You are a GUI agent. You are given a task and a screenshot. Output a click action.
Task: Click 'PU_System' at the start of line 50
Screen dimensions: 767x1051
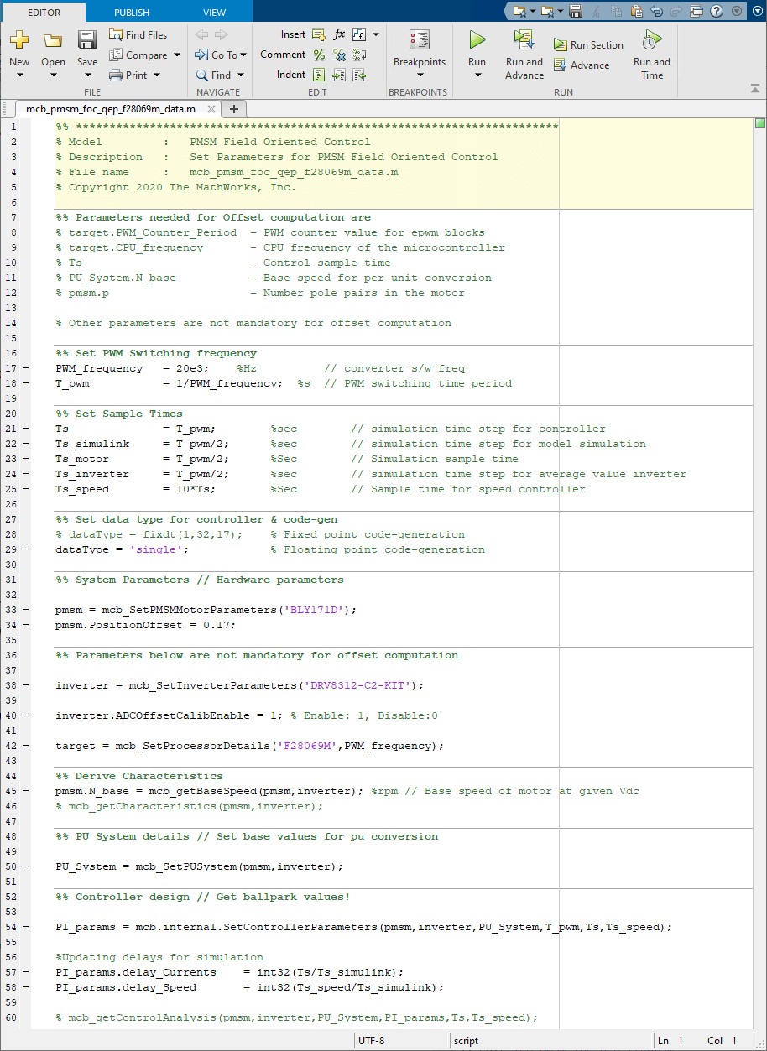86,866
